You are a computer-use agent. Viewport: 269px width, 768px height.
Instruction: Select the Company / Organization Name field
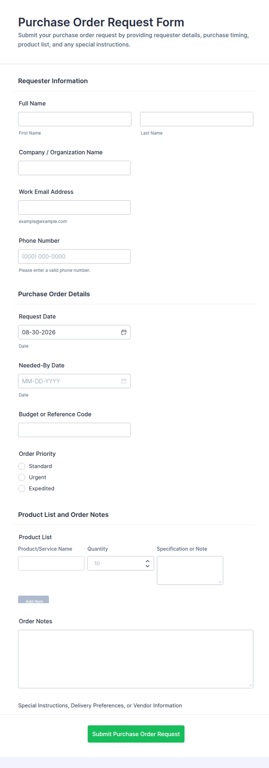point(74,168)
